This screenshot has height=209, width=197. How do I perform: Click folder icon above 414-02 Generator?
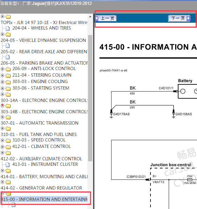(x=8, y=182)
